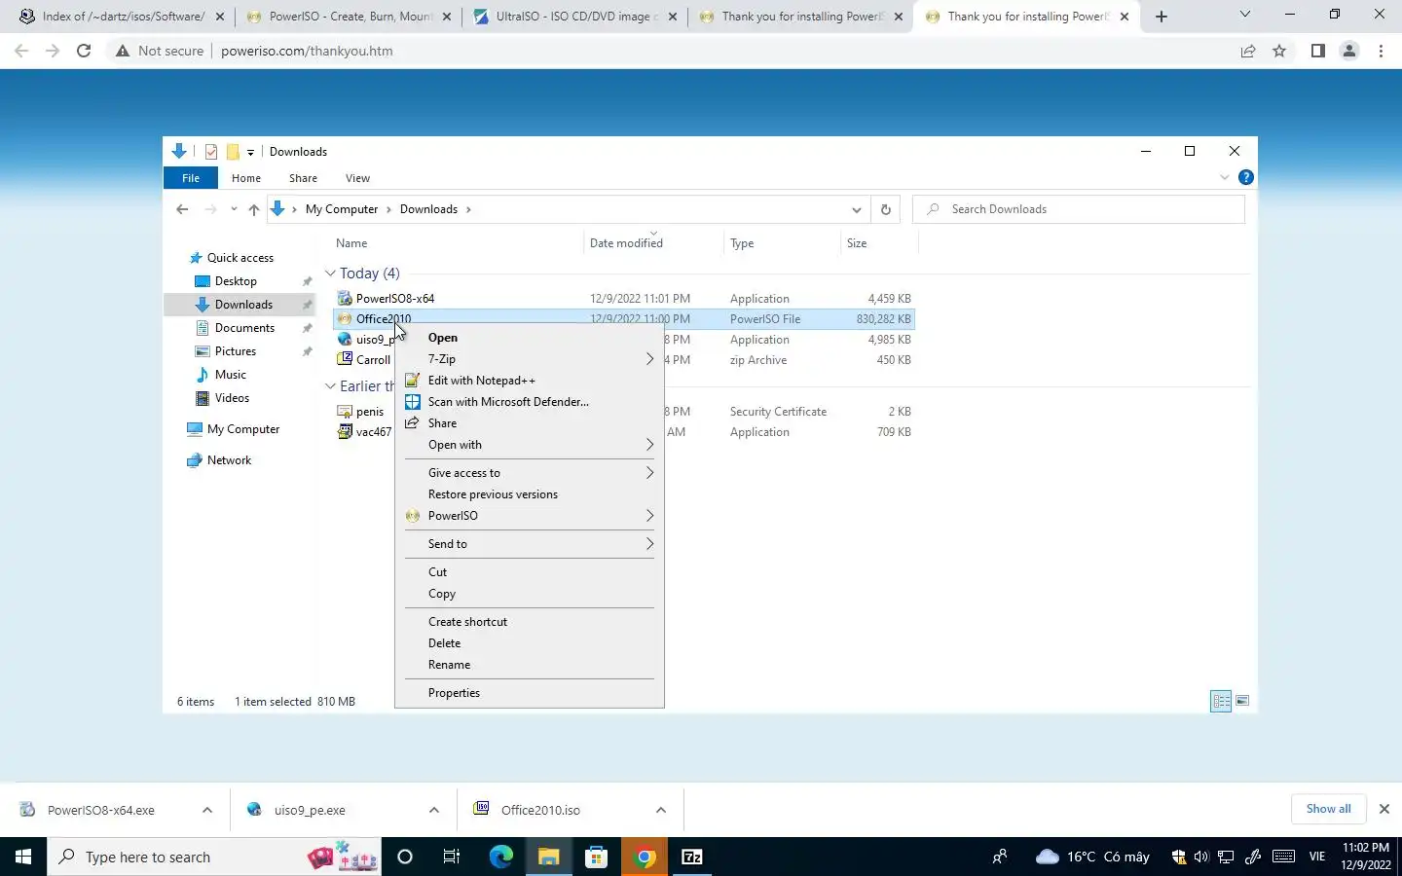Screen dimensions: 1402x876
Task: Sort by the Date modified column header
Action: (626, 243)
